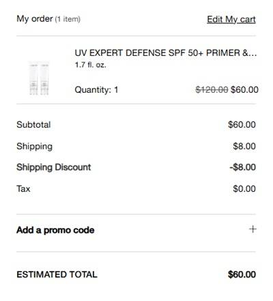Click the Tax label
This screenshot has width=273, height=301.
pos(23,189)
